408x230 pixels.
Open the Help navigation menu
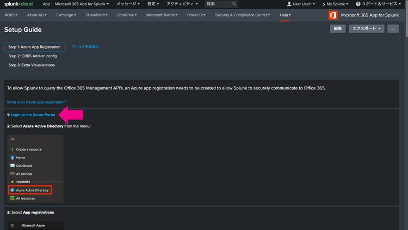coord(285,15)
